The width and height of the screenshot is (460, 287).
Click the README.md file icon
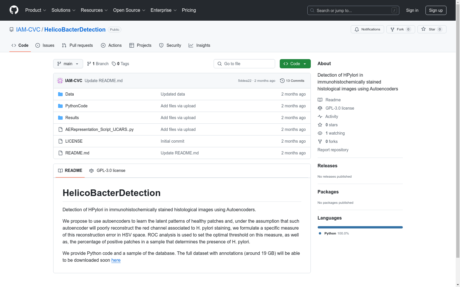click(60, 153)
